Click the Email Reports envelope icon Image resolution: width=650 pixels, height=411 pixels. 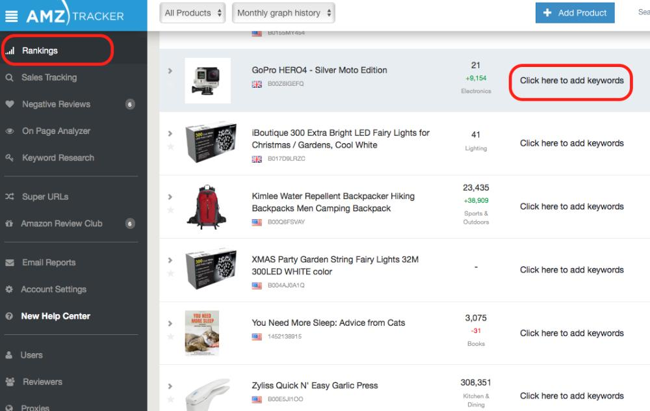coord(10,263)
